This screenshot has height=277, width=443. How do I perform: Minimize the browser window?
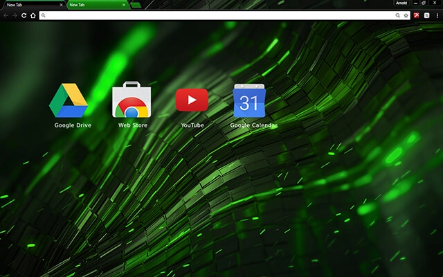tap(415, 3)
